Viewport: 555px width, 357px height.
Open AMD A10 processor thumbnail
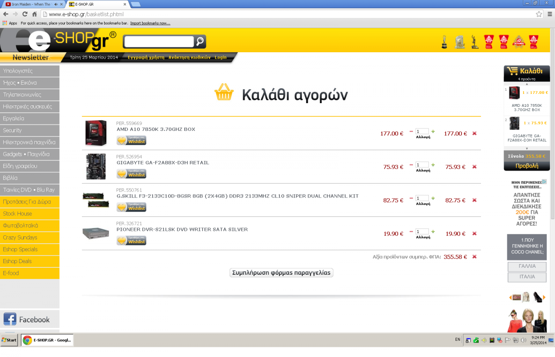(96, 133)
